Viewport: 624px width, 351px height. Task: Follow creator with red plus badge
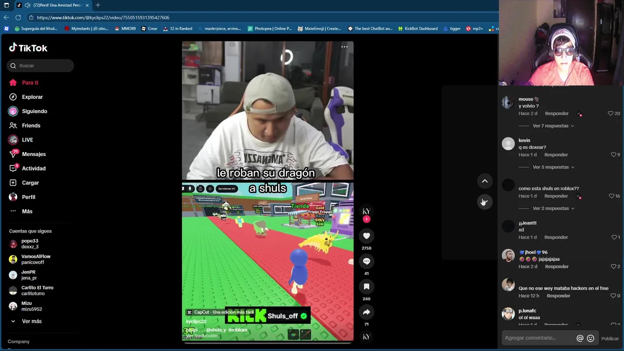click(x=367, y=219)
